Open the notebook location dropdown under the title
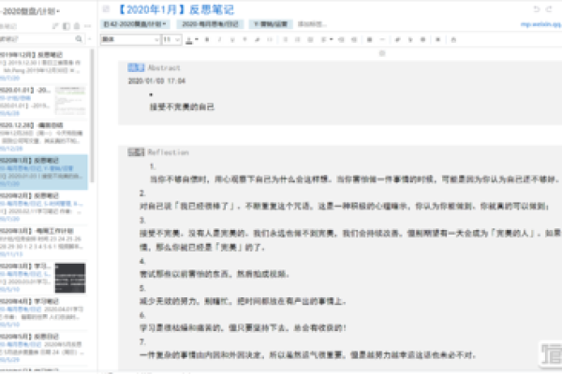The height and width of the screenshot is (374, 562). coord(135,24)
